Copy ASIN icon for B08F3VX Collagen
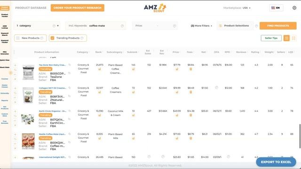 point(69,96)
